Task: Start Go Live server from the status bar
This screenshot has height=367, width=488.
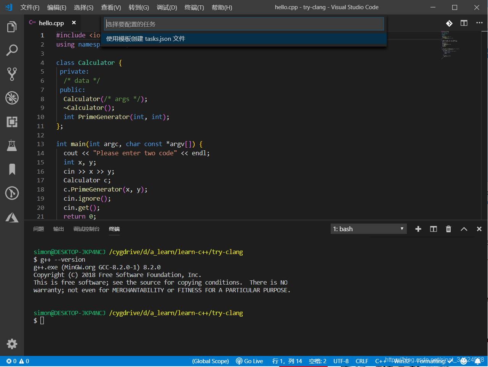Action: click(250, 361)
